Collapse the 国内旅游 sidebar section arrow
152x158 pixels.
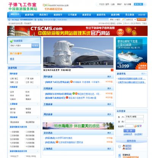(x=38, y=73)
